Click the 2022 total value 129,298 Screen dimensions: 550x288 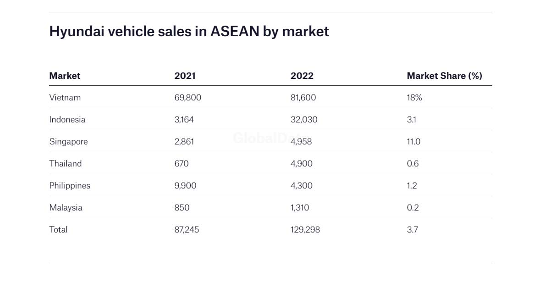click(x=305, y=230)
